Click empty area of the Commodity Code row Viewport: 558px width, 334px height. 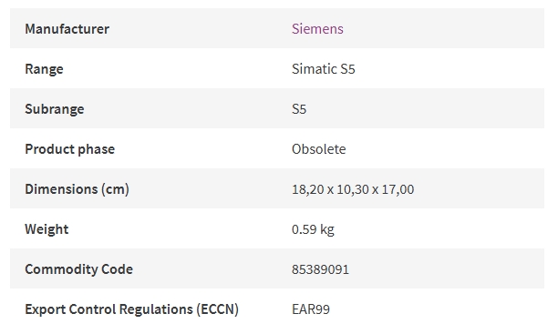[x=445, y=268]
